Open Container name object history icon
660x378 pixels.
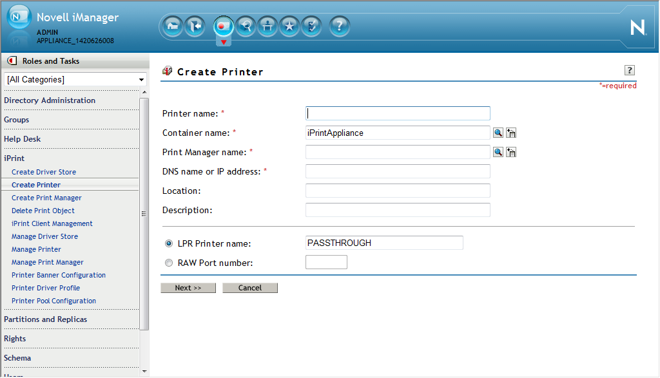tap(511, 133)
